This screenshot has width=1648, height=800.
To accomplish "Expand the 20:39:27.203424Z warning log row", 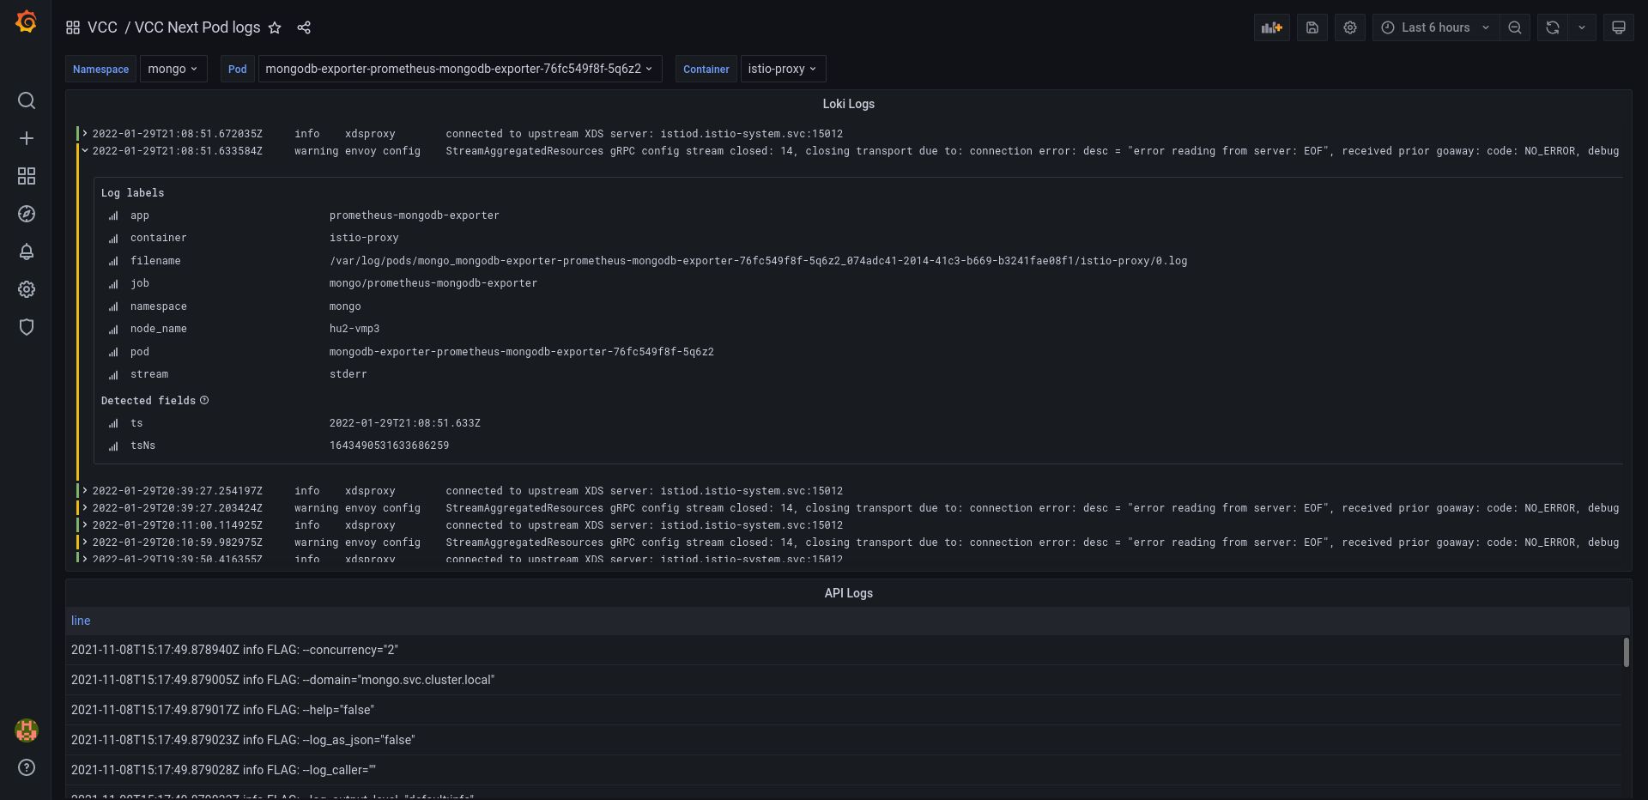I will [85, 507].
